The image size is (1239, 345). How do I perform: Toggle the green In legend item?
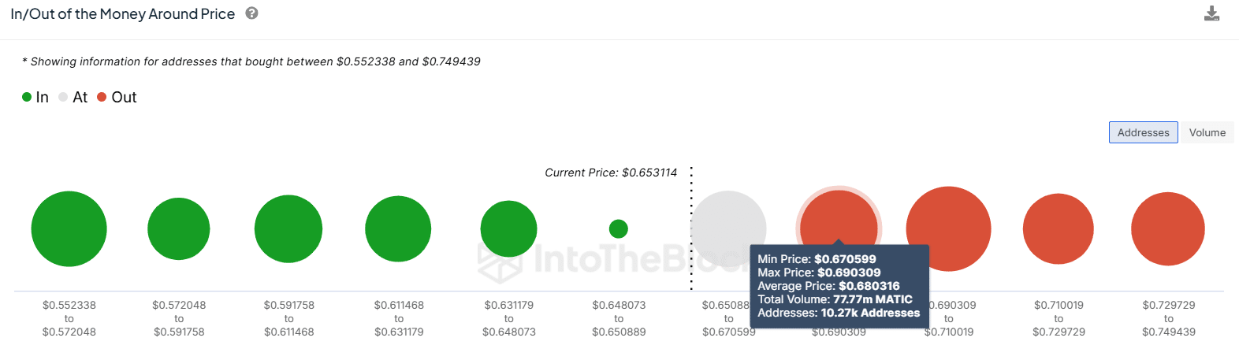tap(35, 97)
